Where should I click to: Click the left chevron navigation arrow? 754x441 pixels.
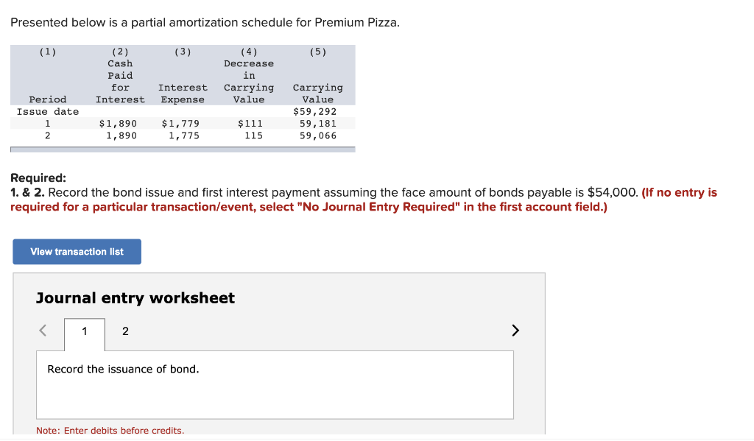coord(43,331)
